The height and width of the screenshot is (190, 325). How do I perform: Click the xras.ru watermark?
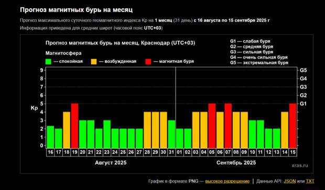(300, 165)
